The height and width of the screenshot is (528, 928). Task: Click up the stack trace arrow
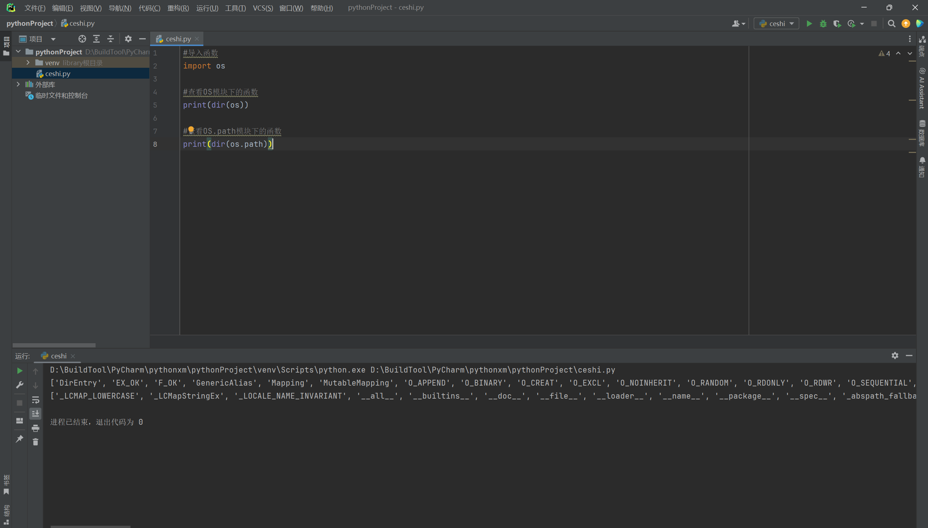click(x=36, y=371)
